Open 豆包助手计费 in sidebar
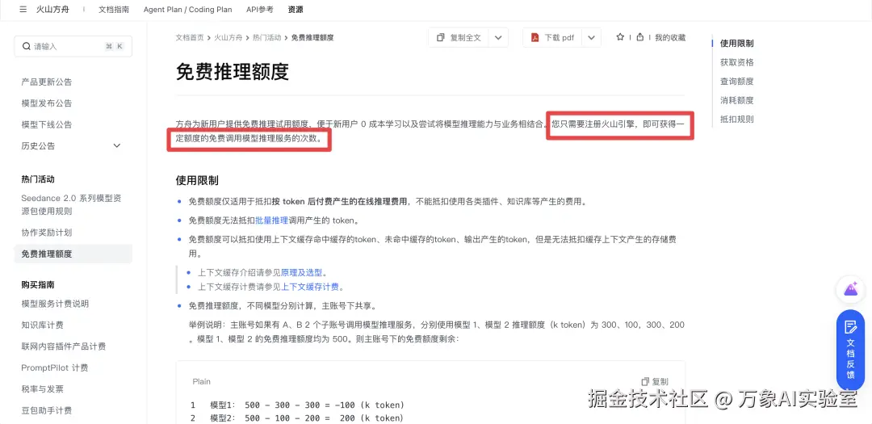Viewport: 872px width, 424px height. pyautogui.click(x=47, y=410)
